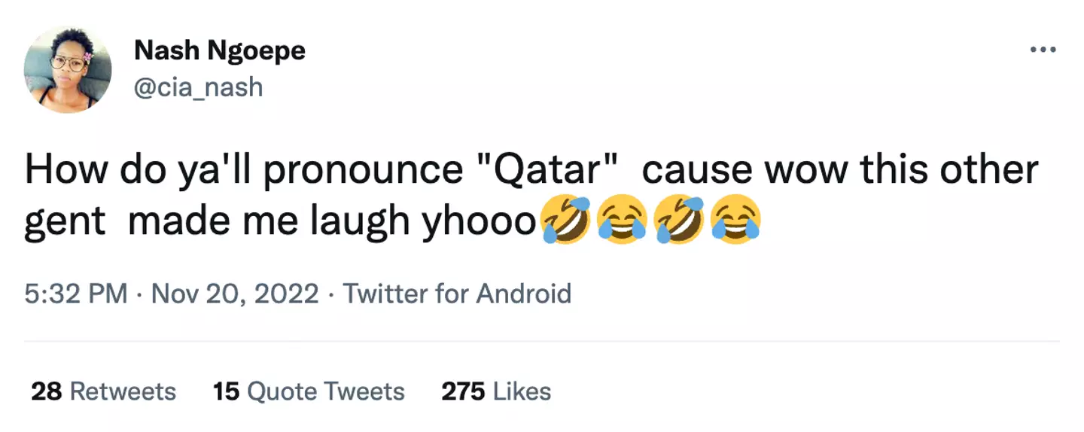Click the first tears-of-joy emoji
Screen dimensions: 1084x432
tap(621, 221)
